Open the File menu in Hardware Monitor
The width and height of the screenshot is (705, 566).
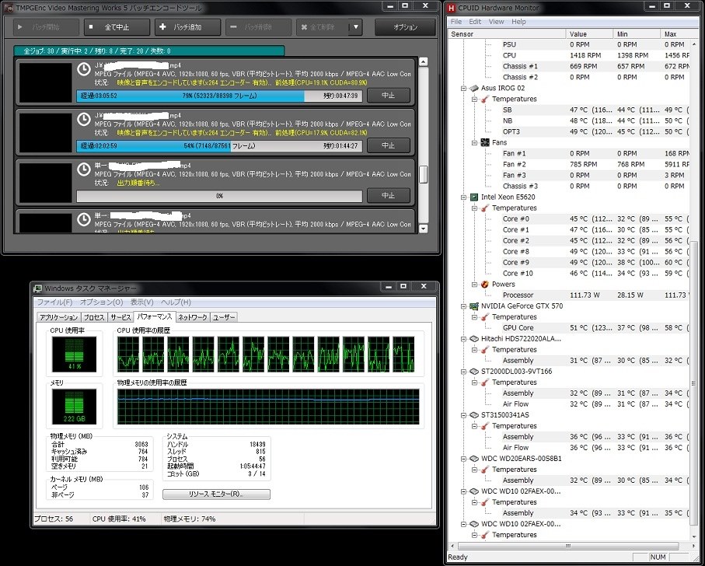tap(456, 22)
